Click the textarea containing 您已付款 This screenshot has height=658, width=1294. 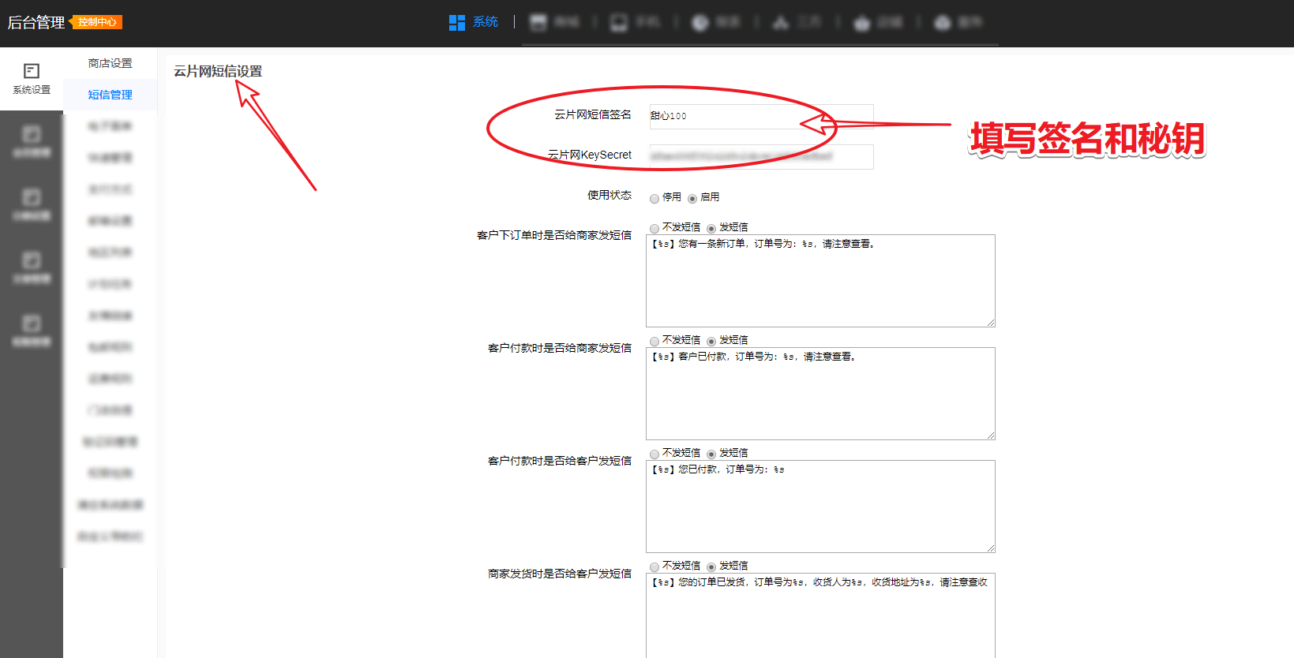click(x=820, y=507)
